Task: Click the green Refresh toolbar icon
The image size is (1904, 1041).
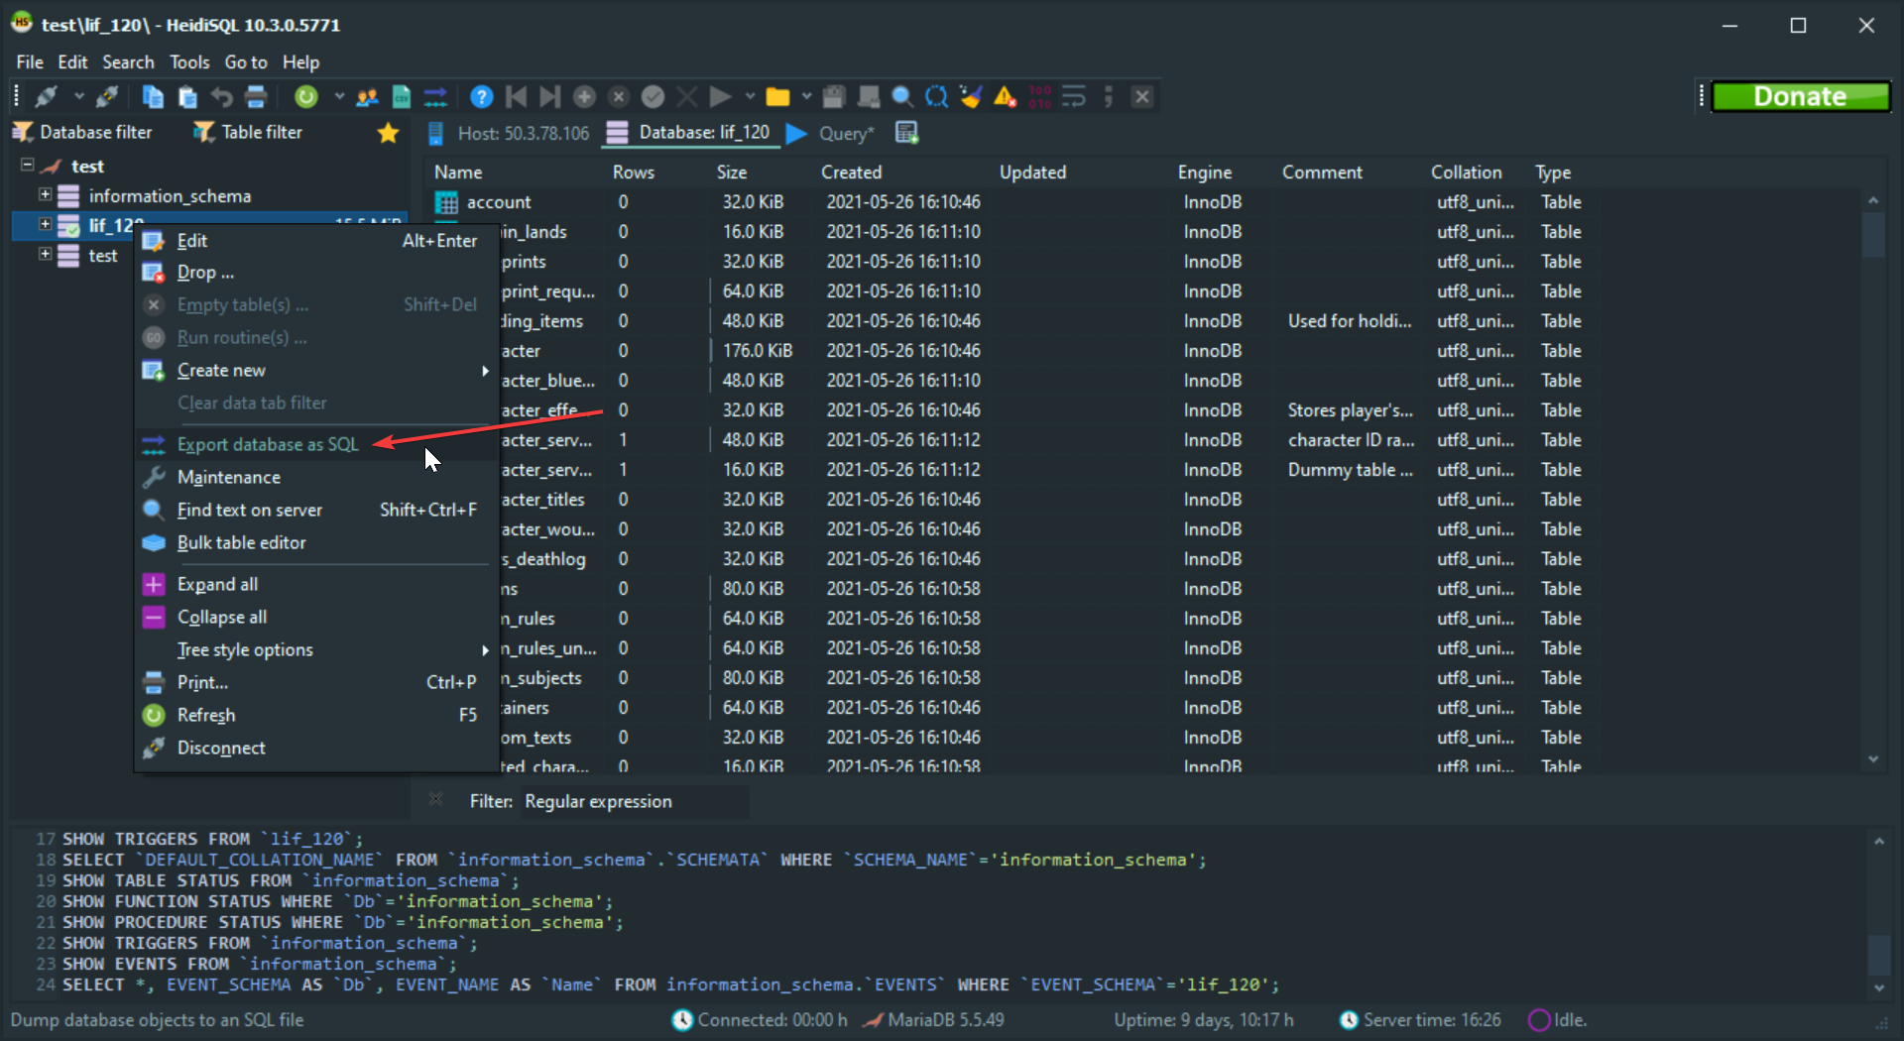Action: tap(306, 96)
